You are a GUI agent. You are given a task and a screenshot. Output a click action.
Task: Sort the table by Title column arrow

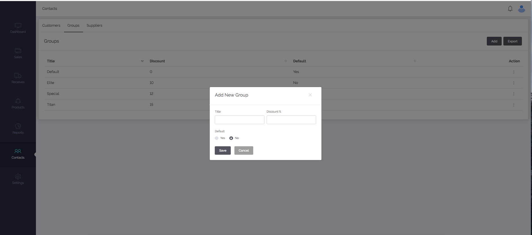(142, 61)
